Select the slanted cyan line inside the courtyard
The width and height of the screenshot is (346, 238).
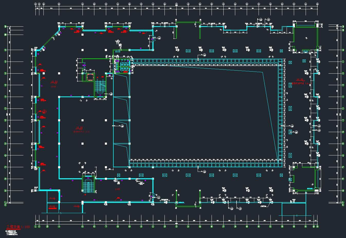click(270, 113)
